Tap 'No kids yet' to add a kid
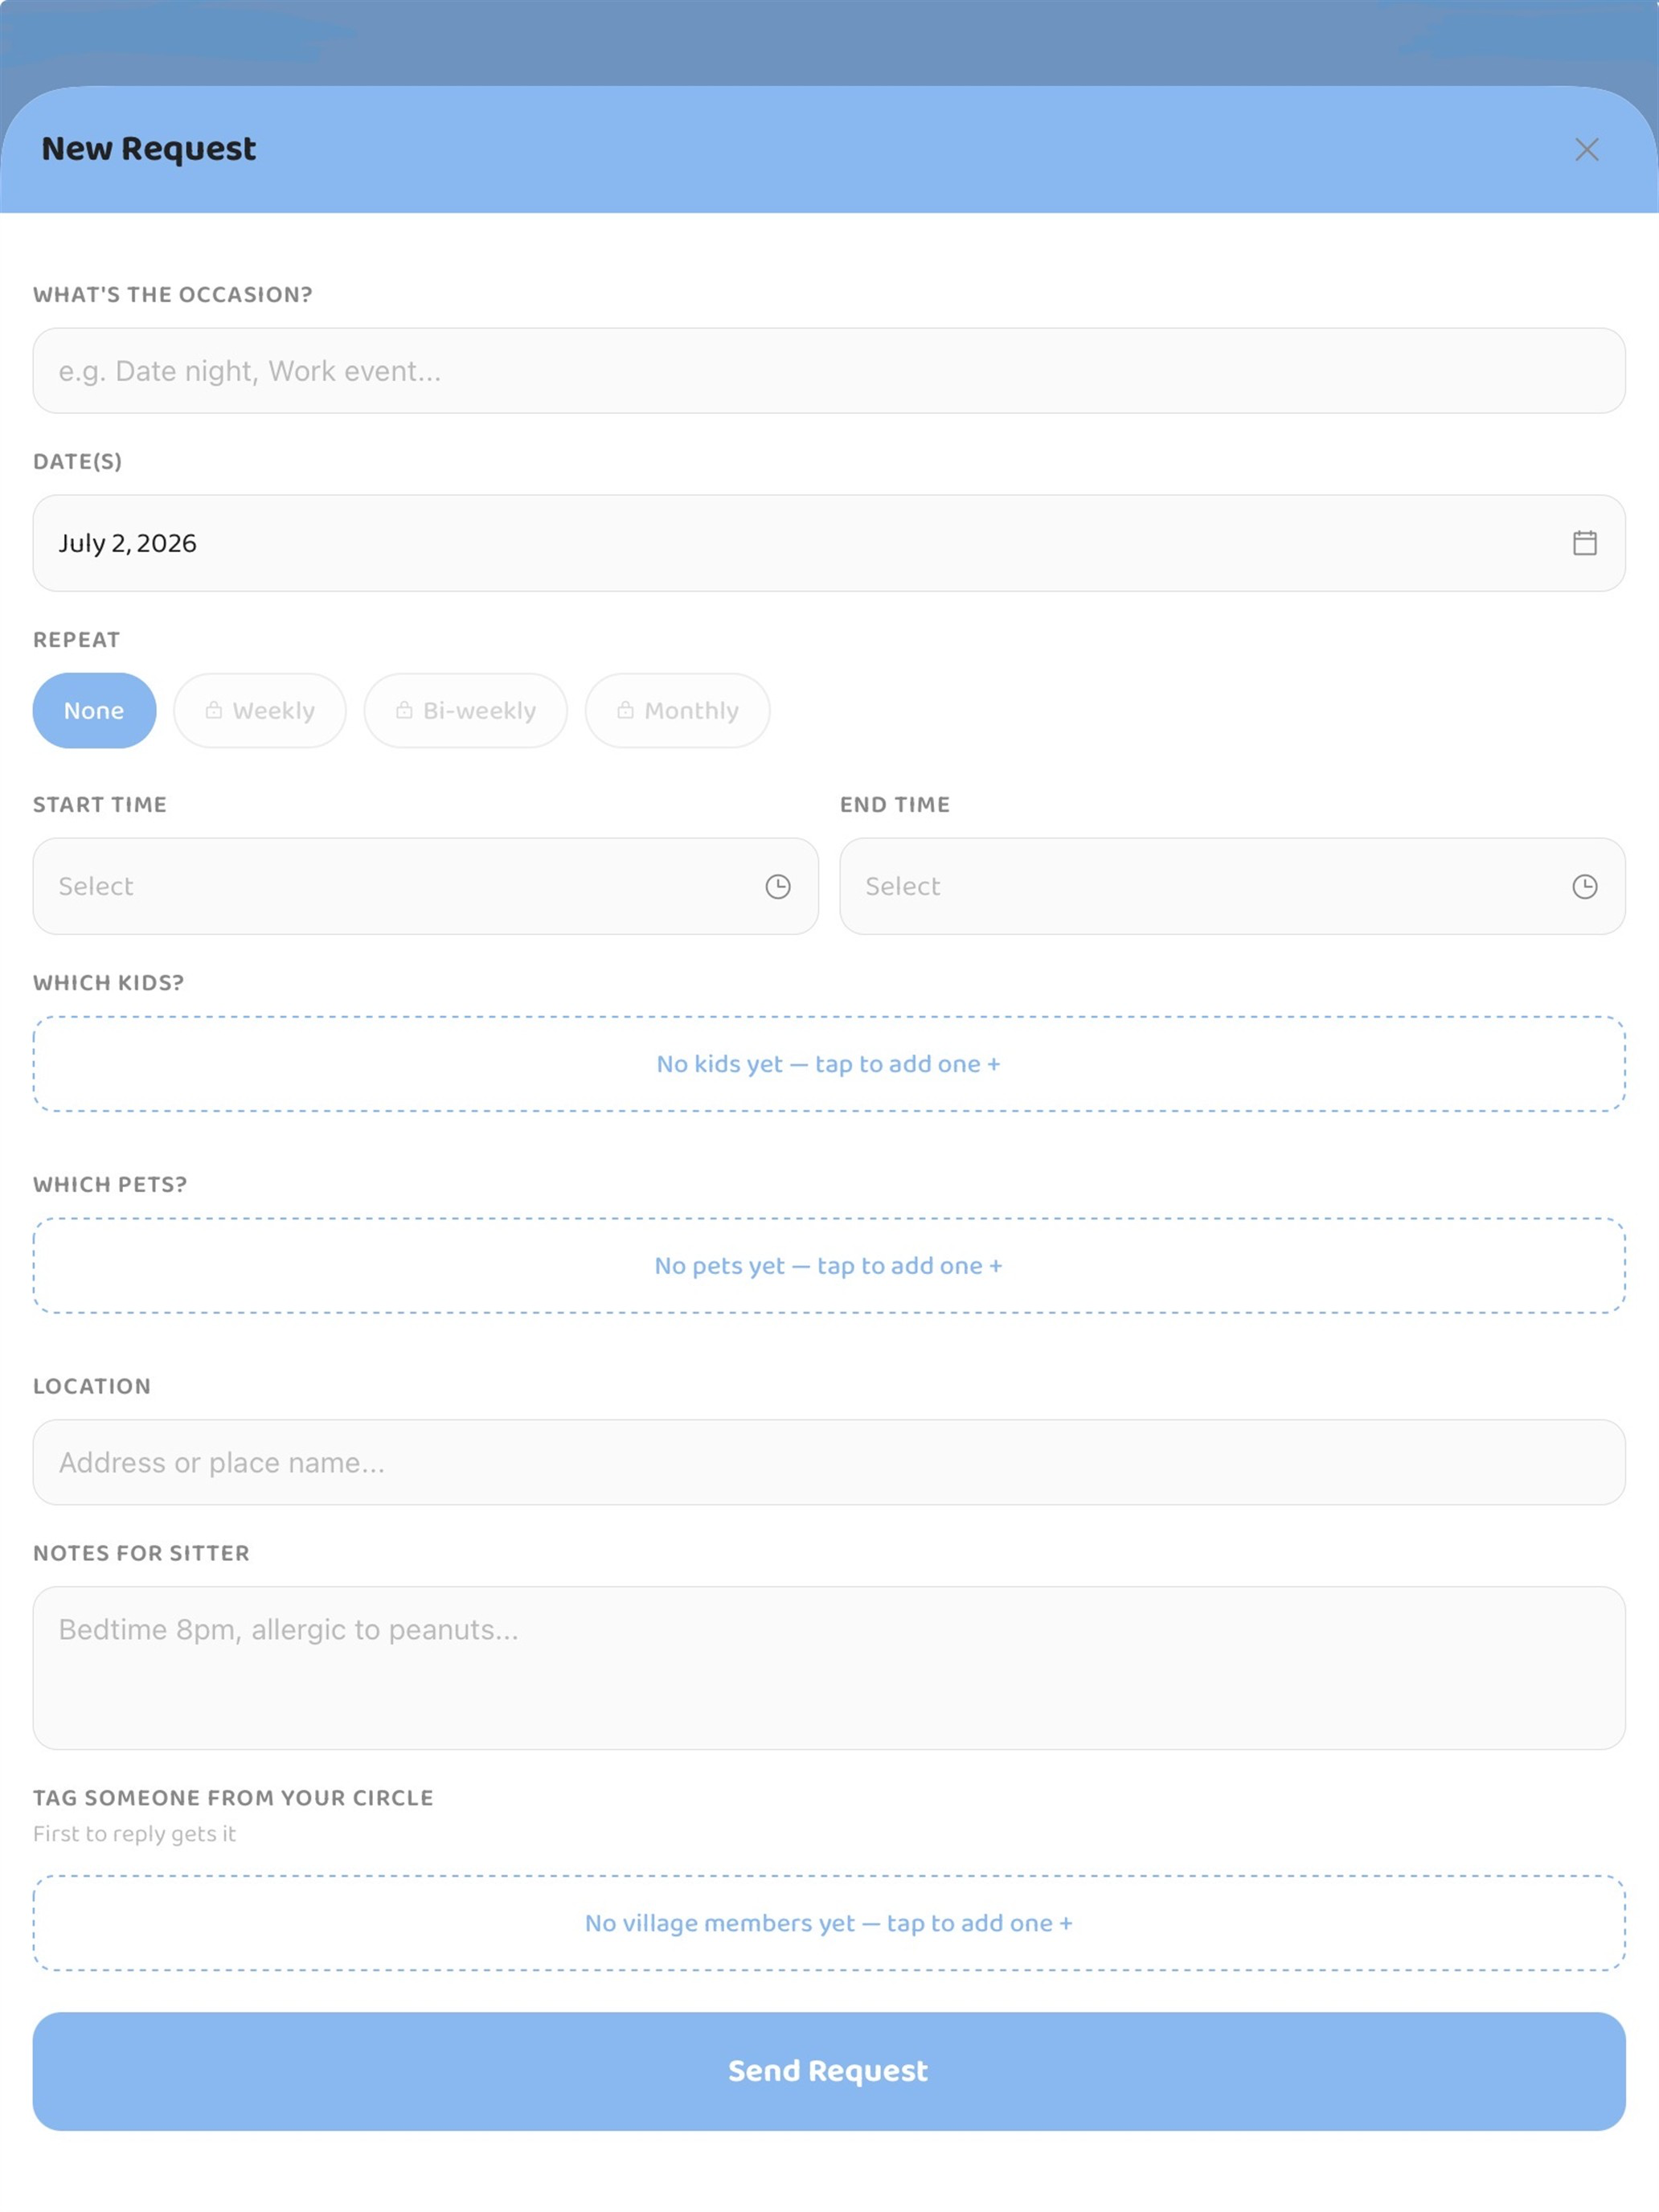 (829, 1064)
